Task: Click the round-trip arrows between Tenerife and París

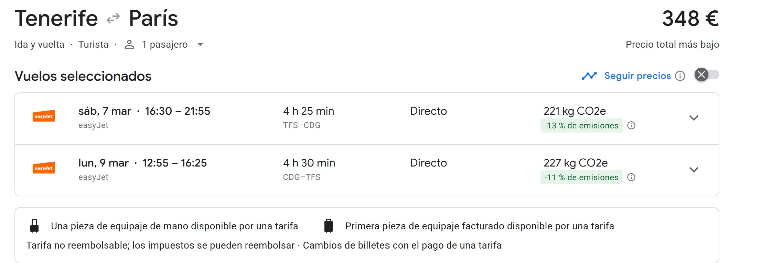Action: pyautogui.click(x=113, y=18)
